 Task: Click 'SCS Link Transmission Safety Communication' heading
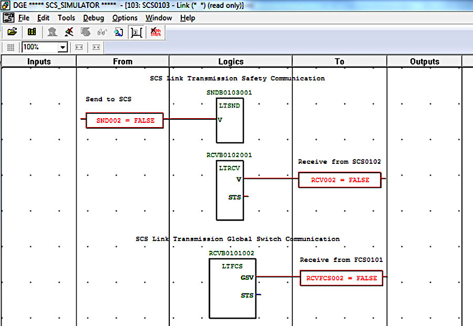(238, 78)
